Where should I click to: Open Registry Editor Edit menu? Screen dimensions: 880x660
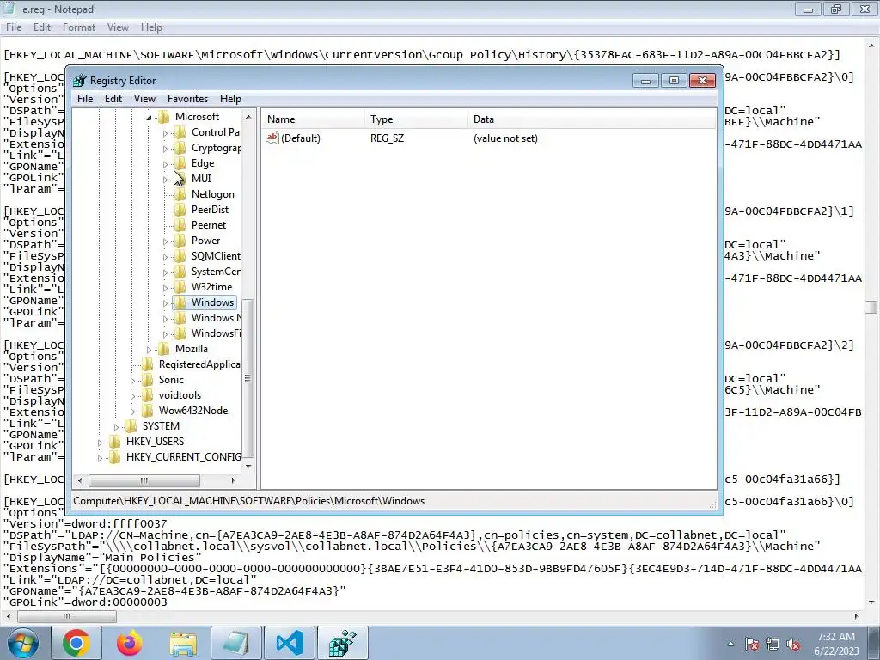pos(113,99)
